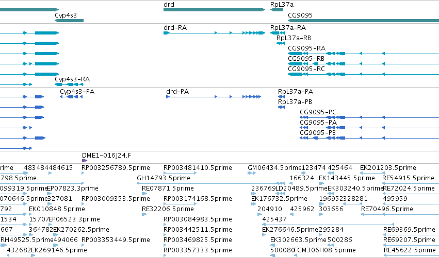Click the CG9095-PC protein label
Screen dimensions: 439x258
318,112
